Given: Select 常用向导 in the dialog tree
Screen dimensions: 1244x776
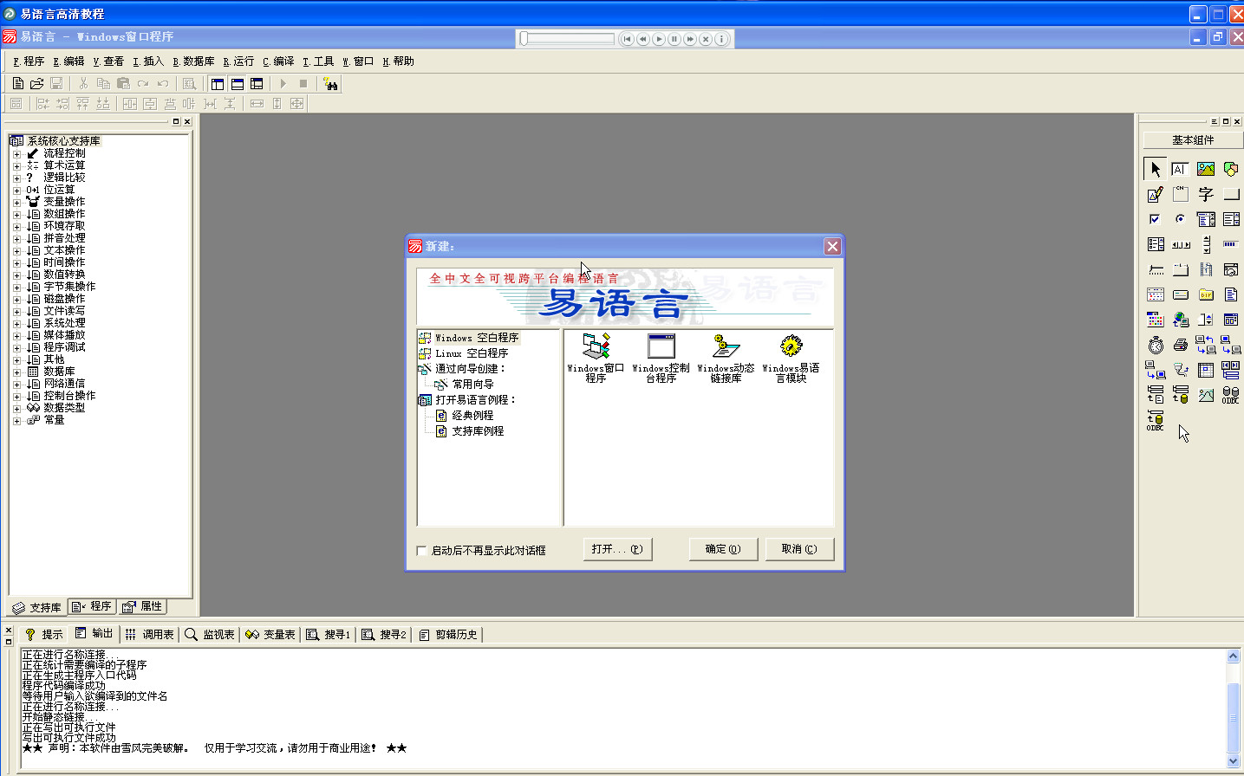Looking at the screenshot, I should coord(473,385).
